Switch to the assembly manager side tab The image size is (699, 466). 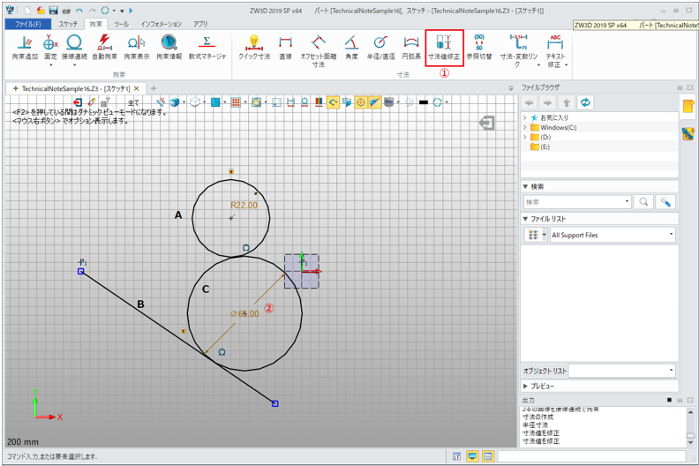point(688,134)
